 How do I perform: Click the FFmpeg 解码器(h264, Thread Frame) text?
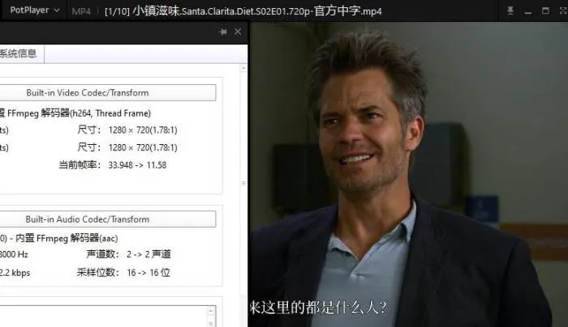[79, 113]
